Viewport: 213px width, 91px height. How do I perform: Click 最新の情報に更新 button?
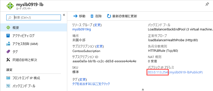point(122,16)
